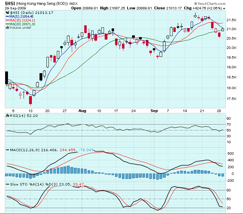Image resolution: width=243 pixels, height=214 pixels.
Task: Click the 21 date label on the axis
Action: (x=202, y=111)
